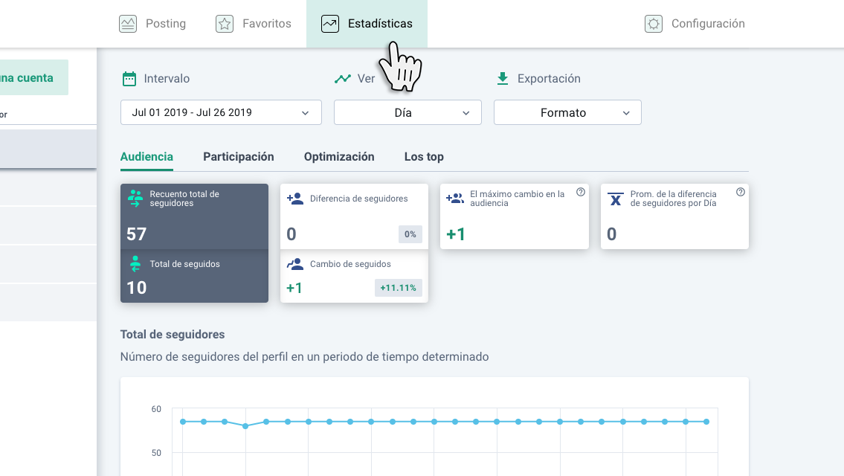Click the Intervalo calendar icon
Screen dimensions: 844x476
pyautogui.click(x=129, y=79)
